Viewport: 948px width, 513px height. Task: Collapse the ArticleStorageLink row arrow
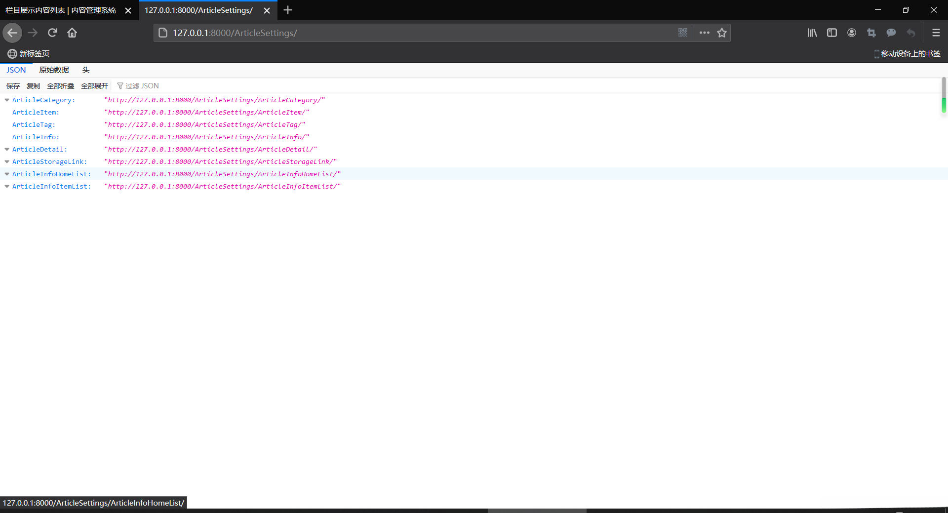[x=7, y=162]
